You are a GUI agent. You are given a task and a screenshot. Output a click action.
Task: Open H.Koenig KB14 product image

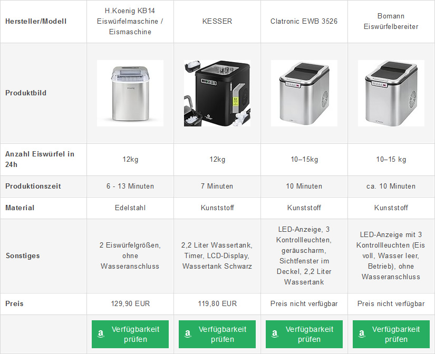pyautogui.click(x=130, y=93)
